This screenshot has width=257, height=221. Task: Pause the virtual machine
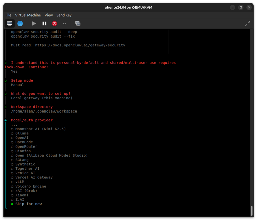tap(44, 24)
